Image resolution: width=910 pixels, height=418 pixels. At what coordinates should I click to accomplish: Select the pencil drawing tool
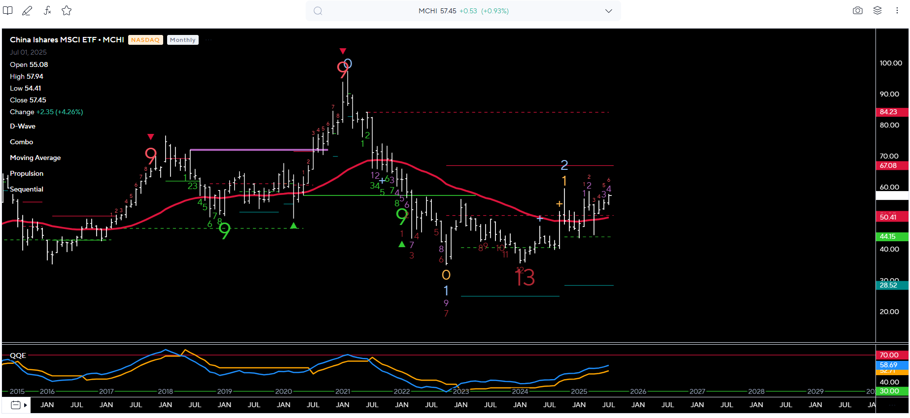coord(27,10)
